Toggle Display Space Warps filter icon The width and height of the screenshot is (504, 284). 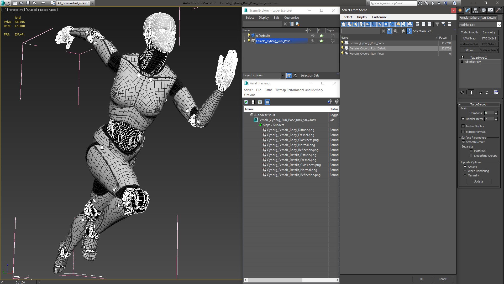(374, 24)
